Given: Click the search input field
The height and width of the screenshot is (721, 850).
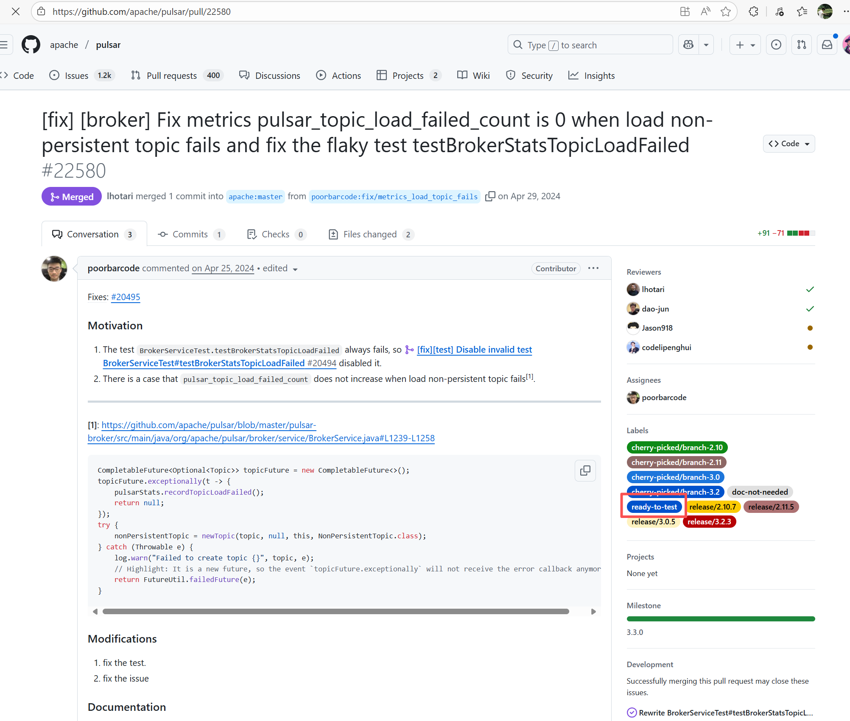Looking at the screenshot, I should point(590,45).
